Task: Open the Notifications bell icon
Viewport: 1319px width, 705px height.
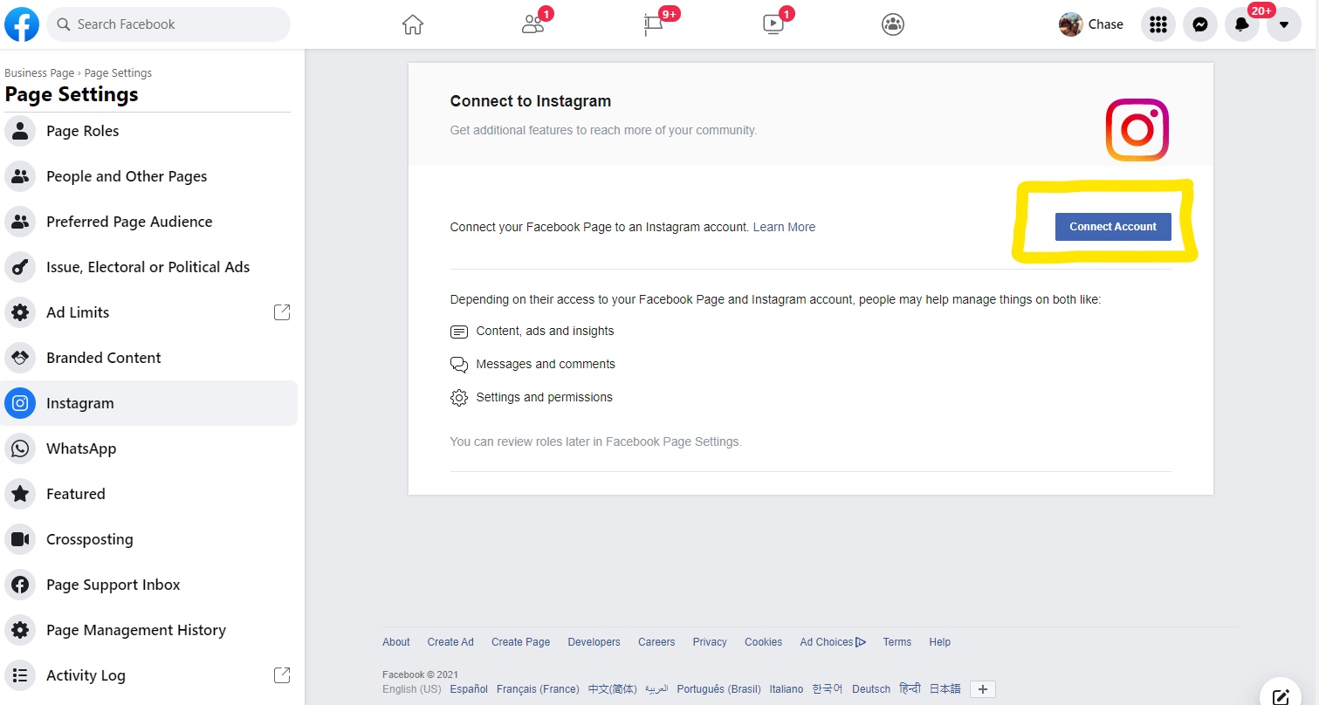Action: point(1242,24)
